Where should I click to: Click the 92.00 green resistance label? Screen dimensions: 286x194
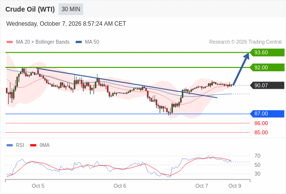click(x=267, y=67)
